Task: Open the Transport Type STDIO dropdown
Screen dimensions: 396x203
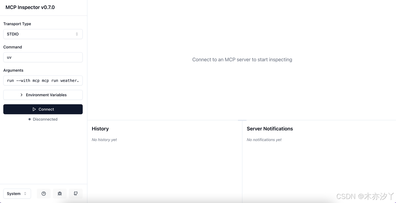Action: click(43, 34)
